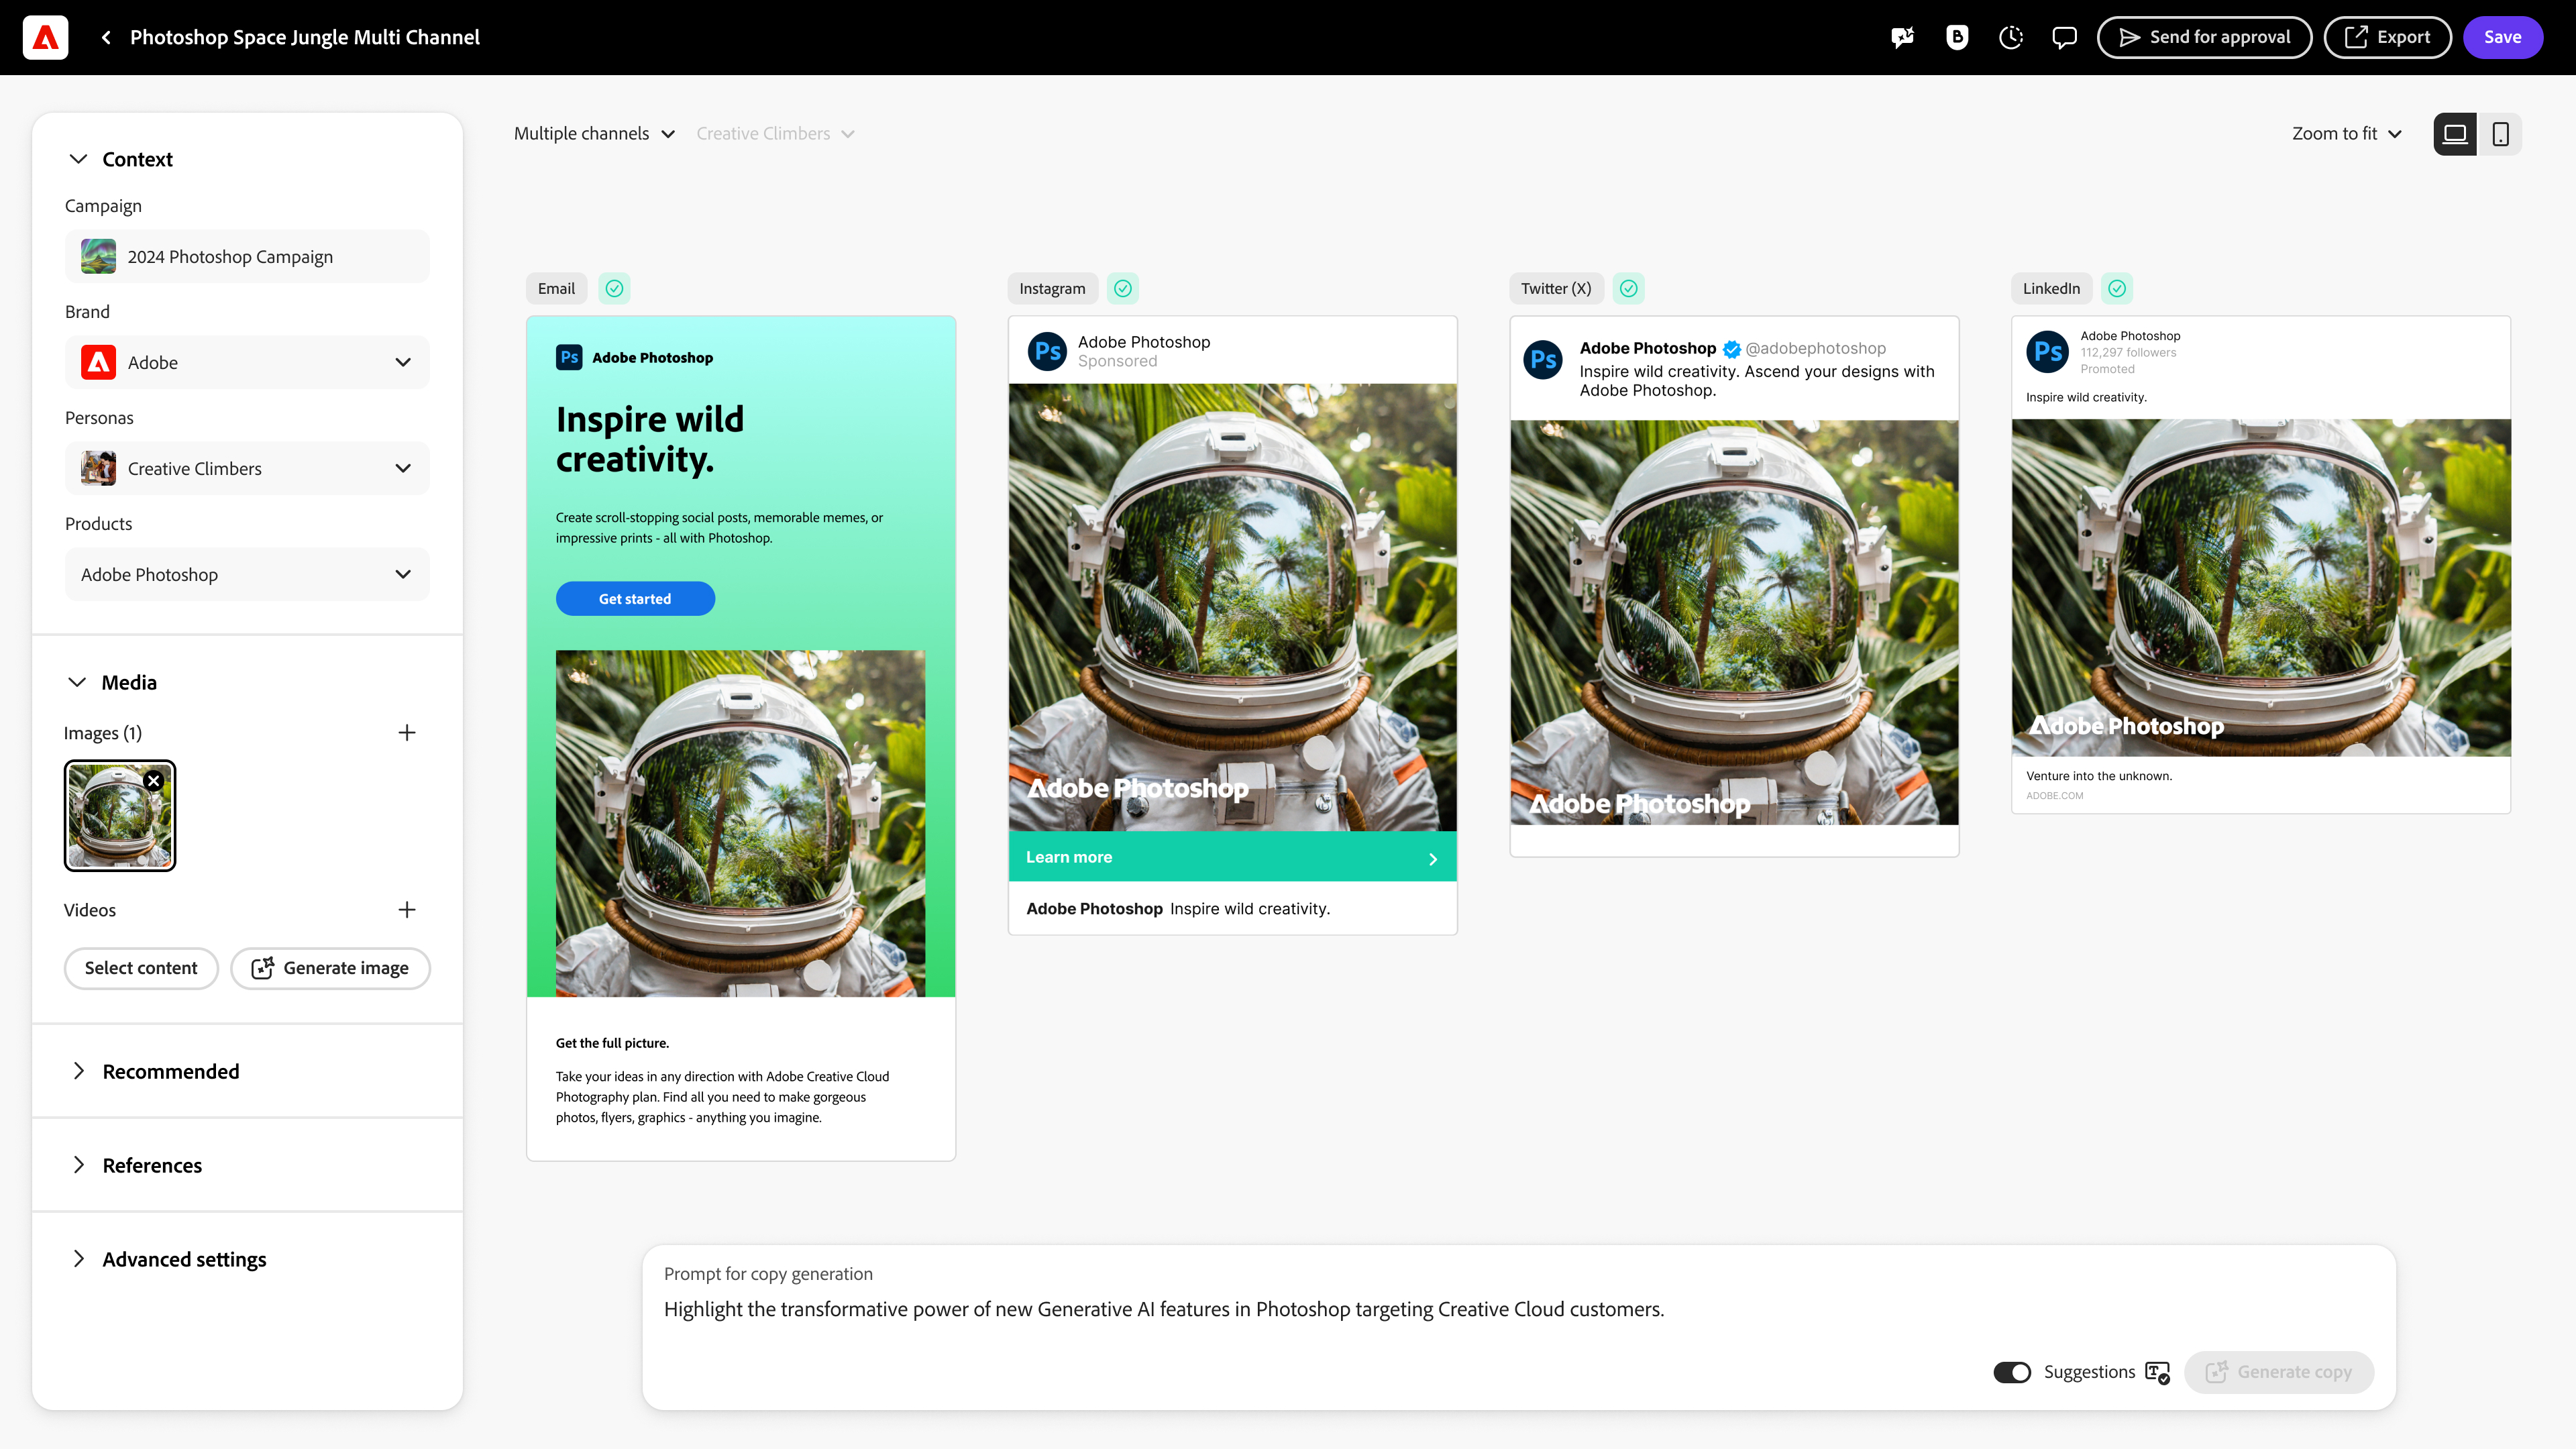Click the Generate image button
The image size is (2576, 1449).
point(330,968)
